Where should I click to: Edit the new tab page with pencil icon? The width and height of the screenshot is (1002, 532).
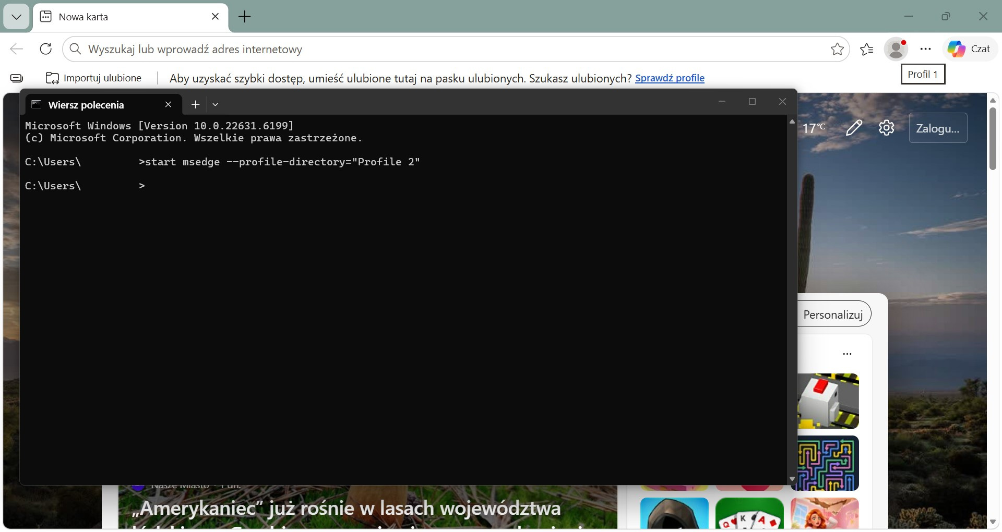[x=854, y=128]
